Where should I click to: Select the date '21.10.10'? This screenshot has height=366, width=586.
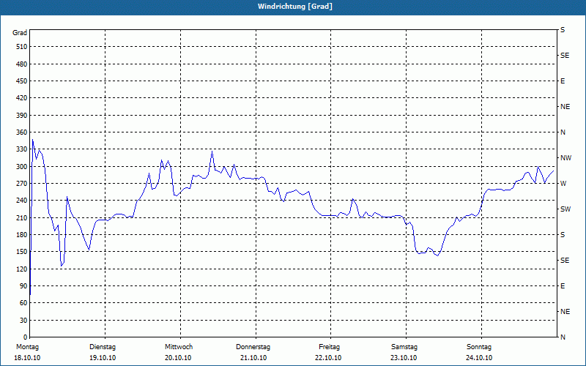pyautogui.click(x=253, y=358)
